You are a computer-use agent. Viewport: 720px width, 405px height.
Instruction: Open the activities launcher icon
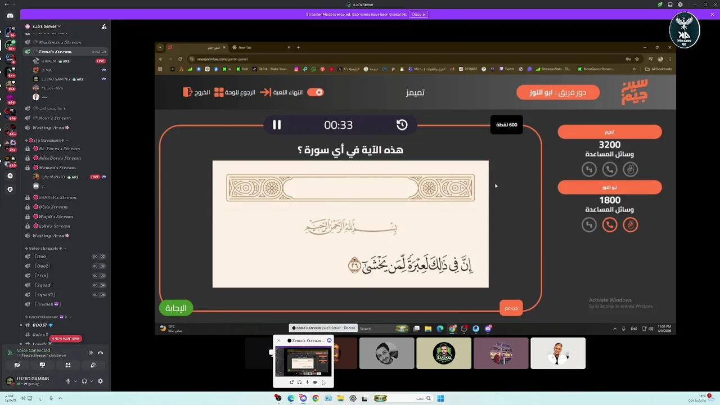click(67, 365)
